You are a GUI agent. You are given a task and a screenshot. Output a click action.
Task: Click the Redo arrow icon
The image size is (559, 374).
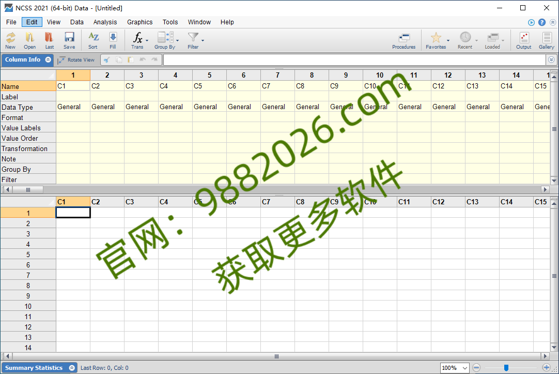point(154,60)
